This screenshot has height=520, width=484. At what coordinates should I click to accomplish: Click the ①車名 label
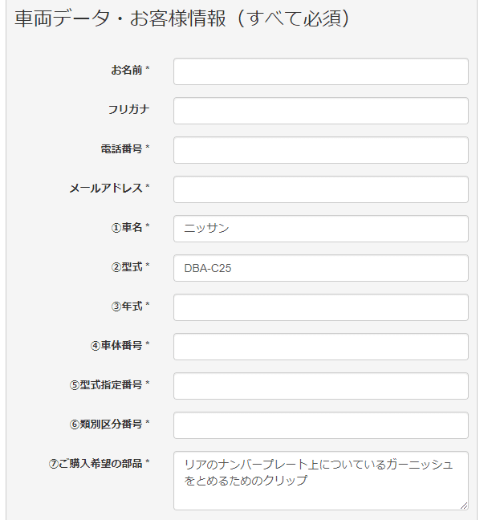[x=127, y=228]
